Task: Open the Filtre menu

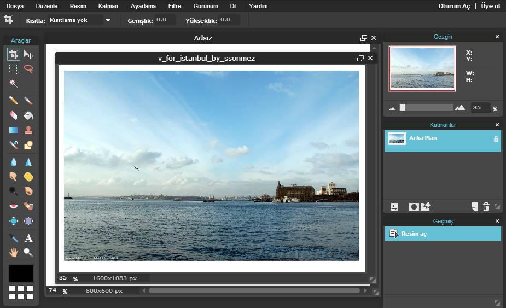Action: [x=175, y=6]
